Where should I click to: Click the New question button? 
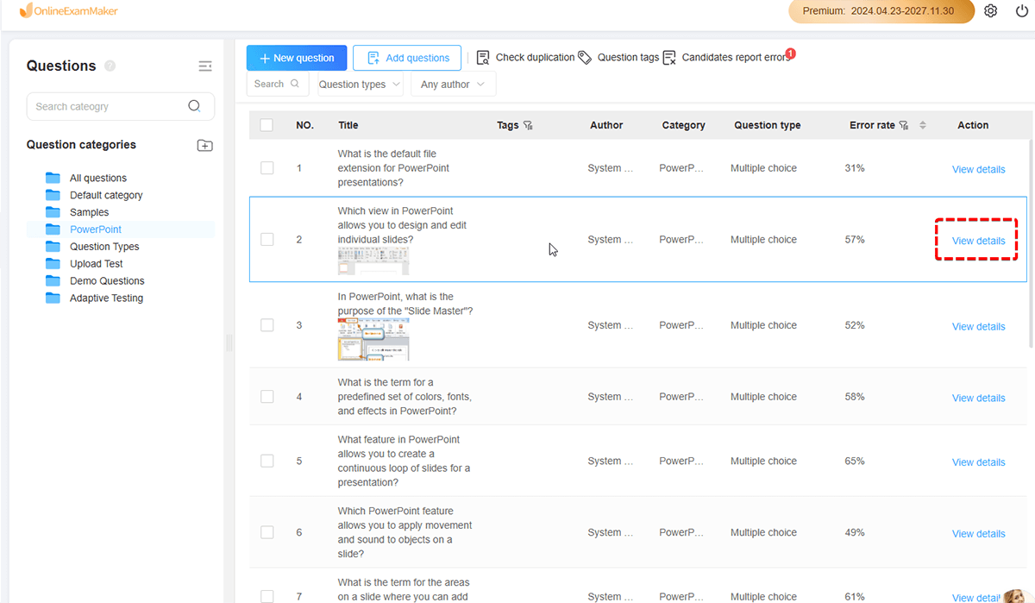click(297, 58)
